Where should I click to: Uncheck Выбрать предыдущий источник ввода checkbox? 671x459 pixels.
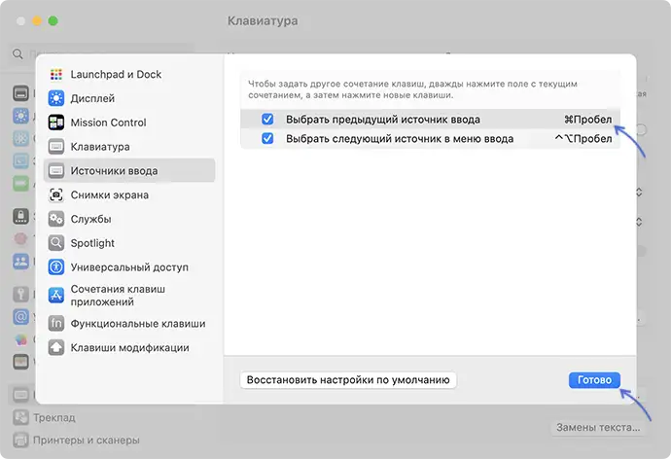[267, 119]
